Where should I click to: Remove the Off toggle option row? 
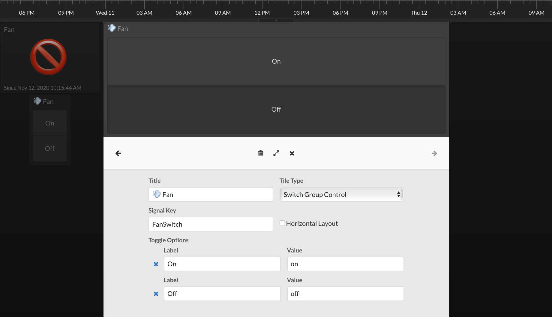(156, 294)
